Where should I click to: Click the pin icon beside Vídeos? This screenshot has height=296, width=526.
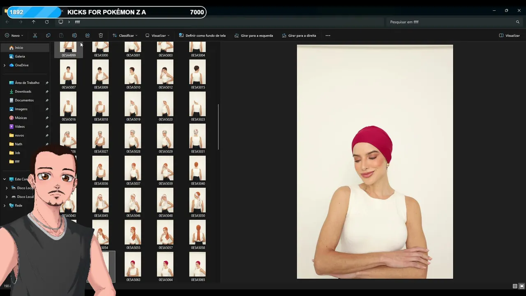tap(47, 127)
